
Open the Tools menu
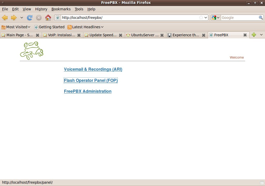[79, 9]
